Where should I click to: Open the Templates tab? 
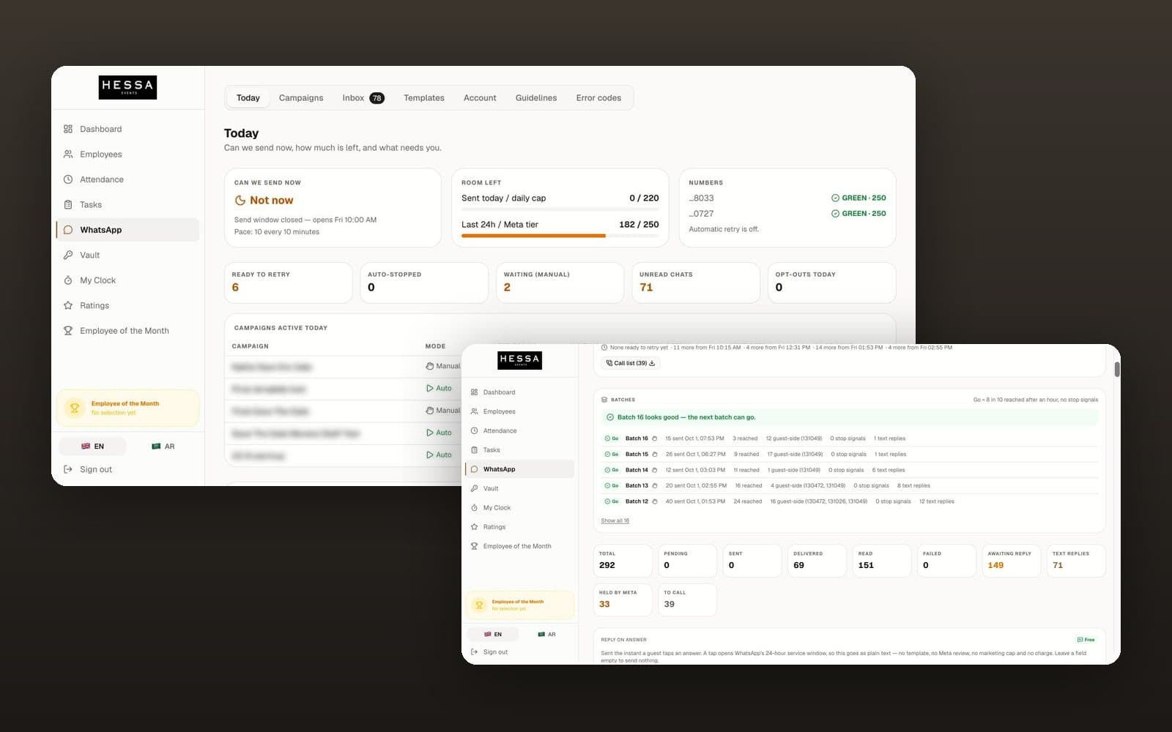[424, 98]
